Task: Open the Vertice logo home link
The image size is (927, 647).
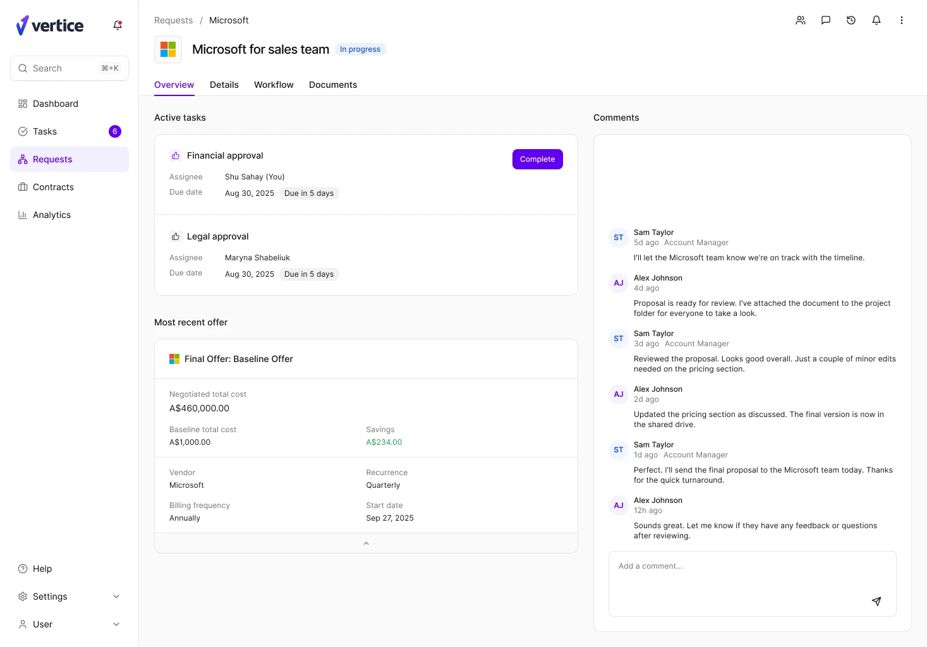Action: click(50, 25)
